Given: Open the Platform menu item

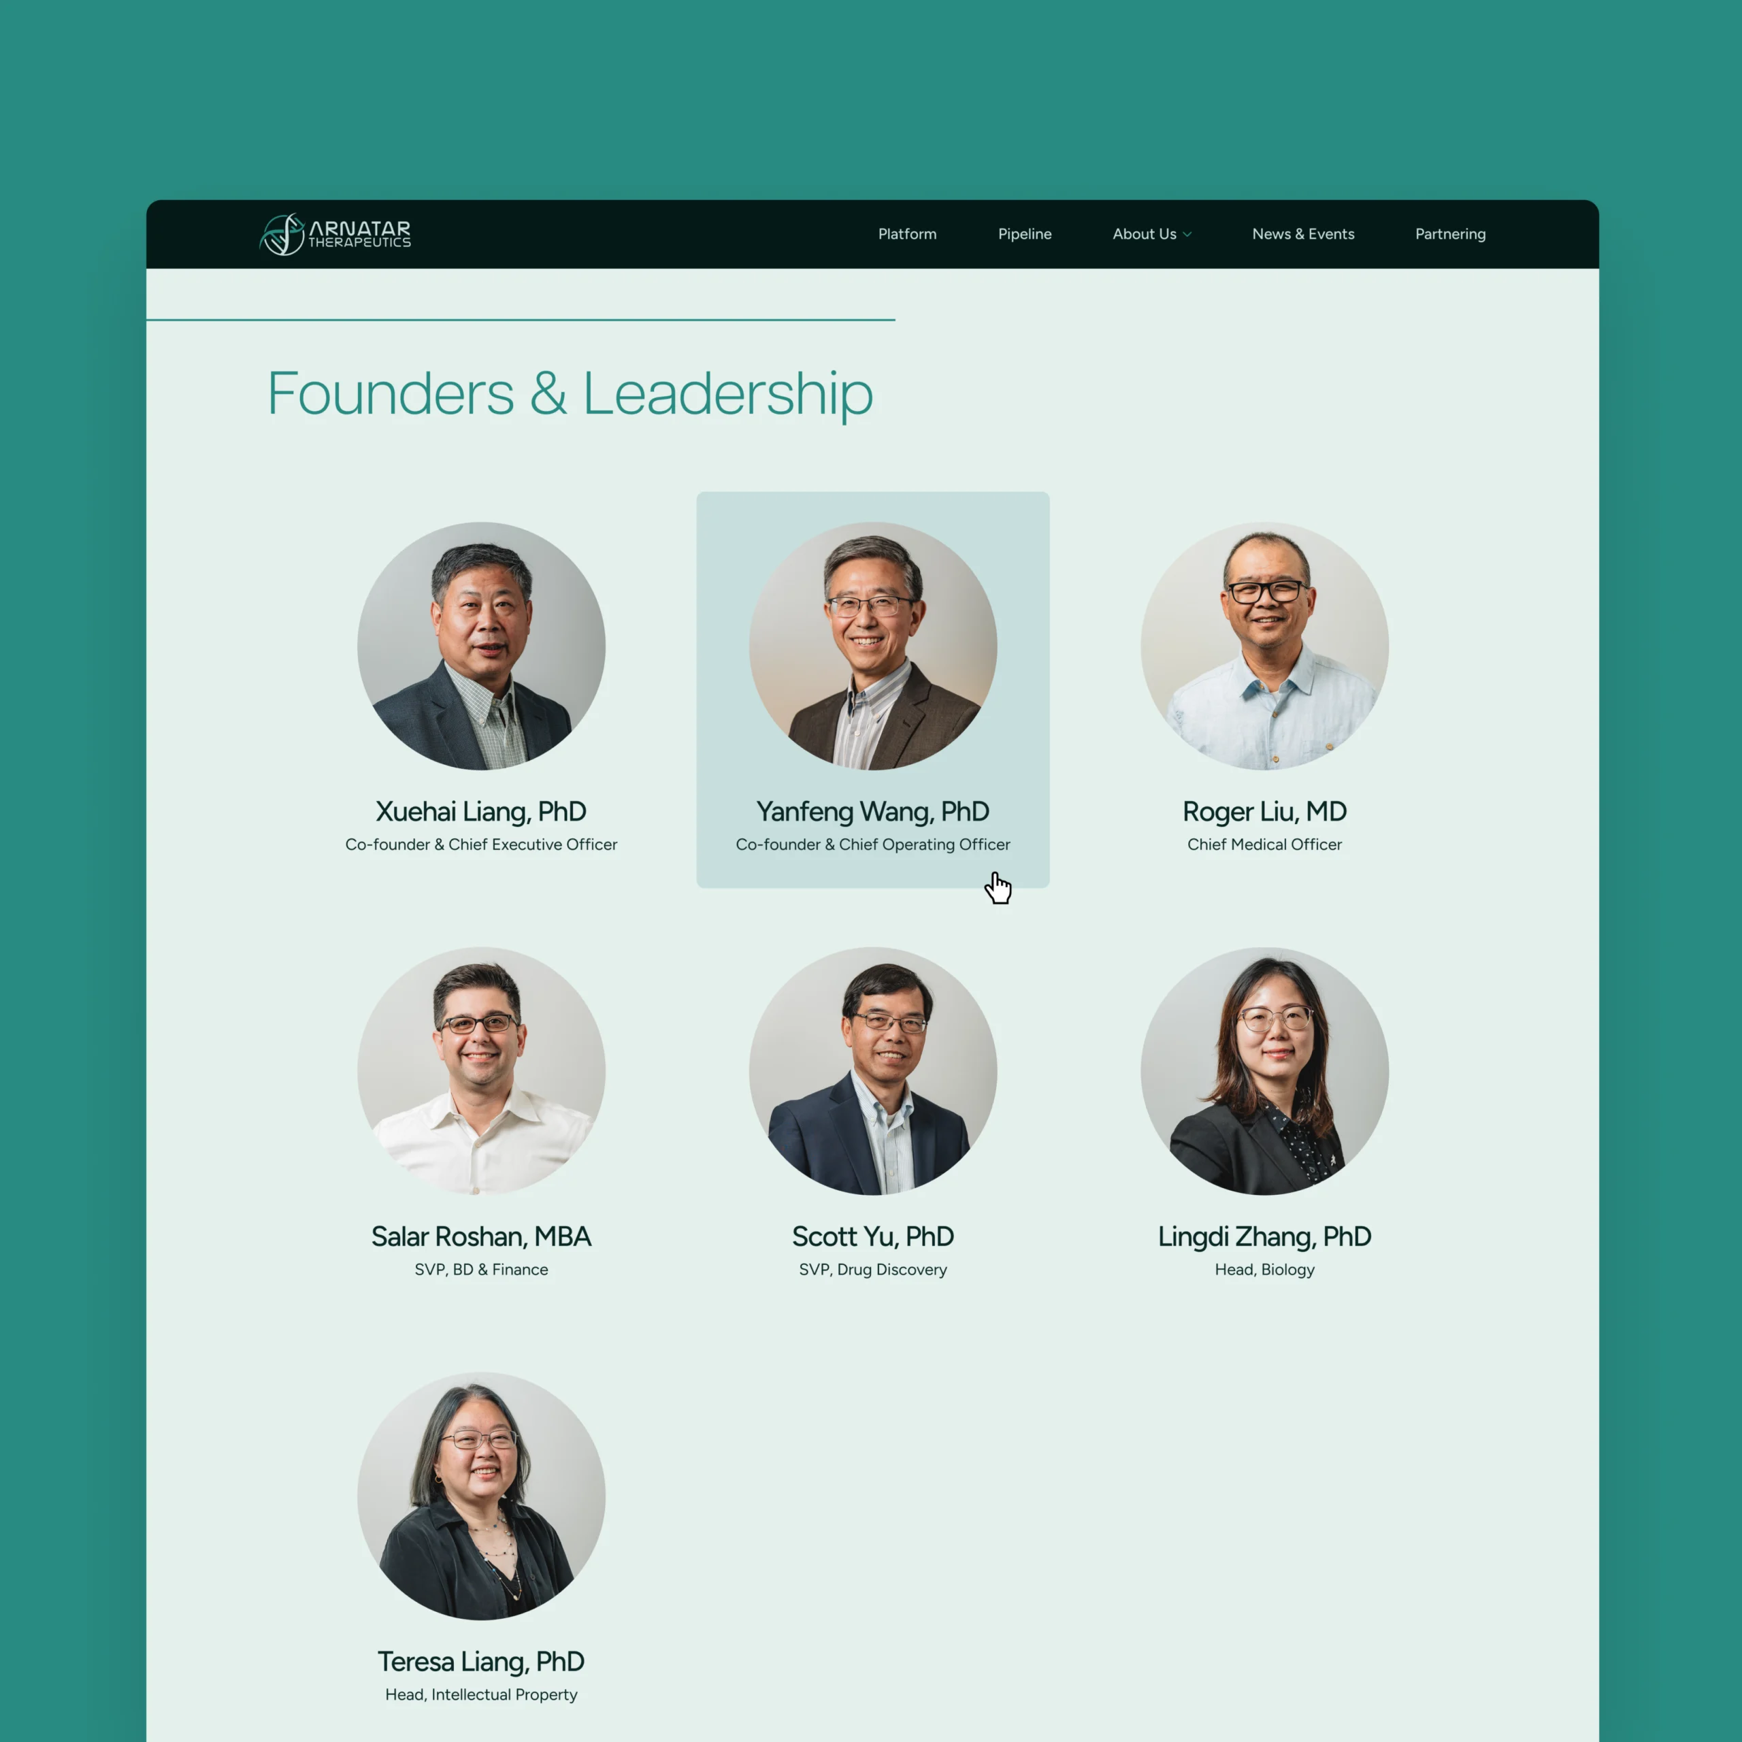Looking at the screenshot, I should click(x=907, y=235).
